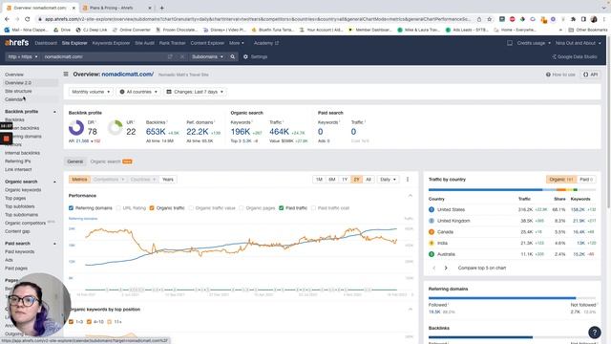Open the domain in new tab icon
This screenshot has width=611, height=344.
coord(170,56)
